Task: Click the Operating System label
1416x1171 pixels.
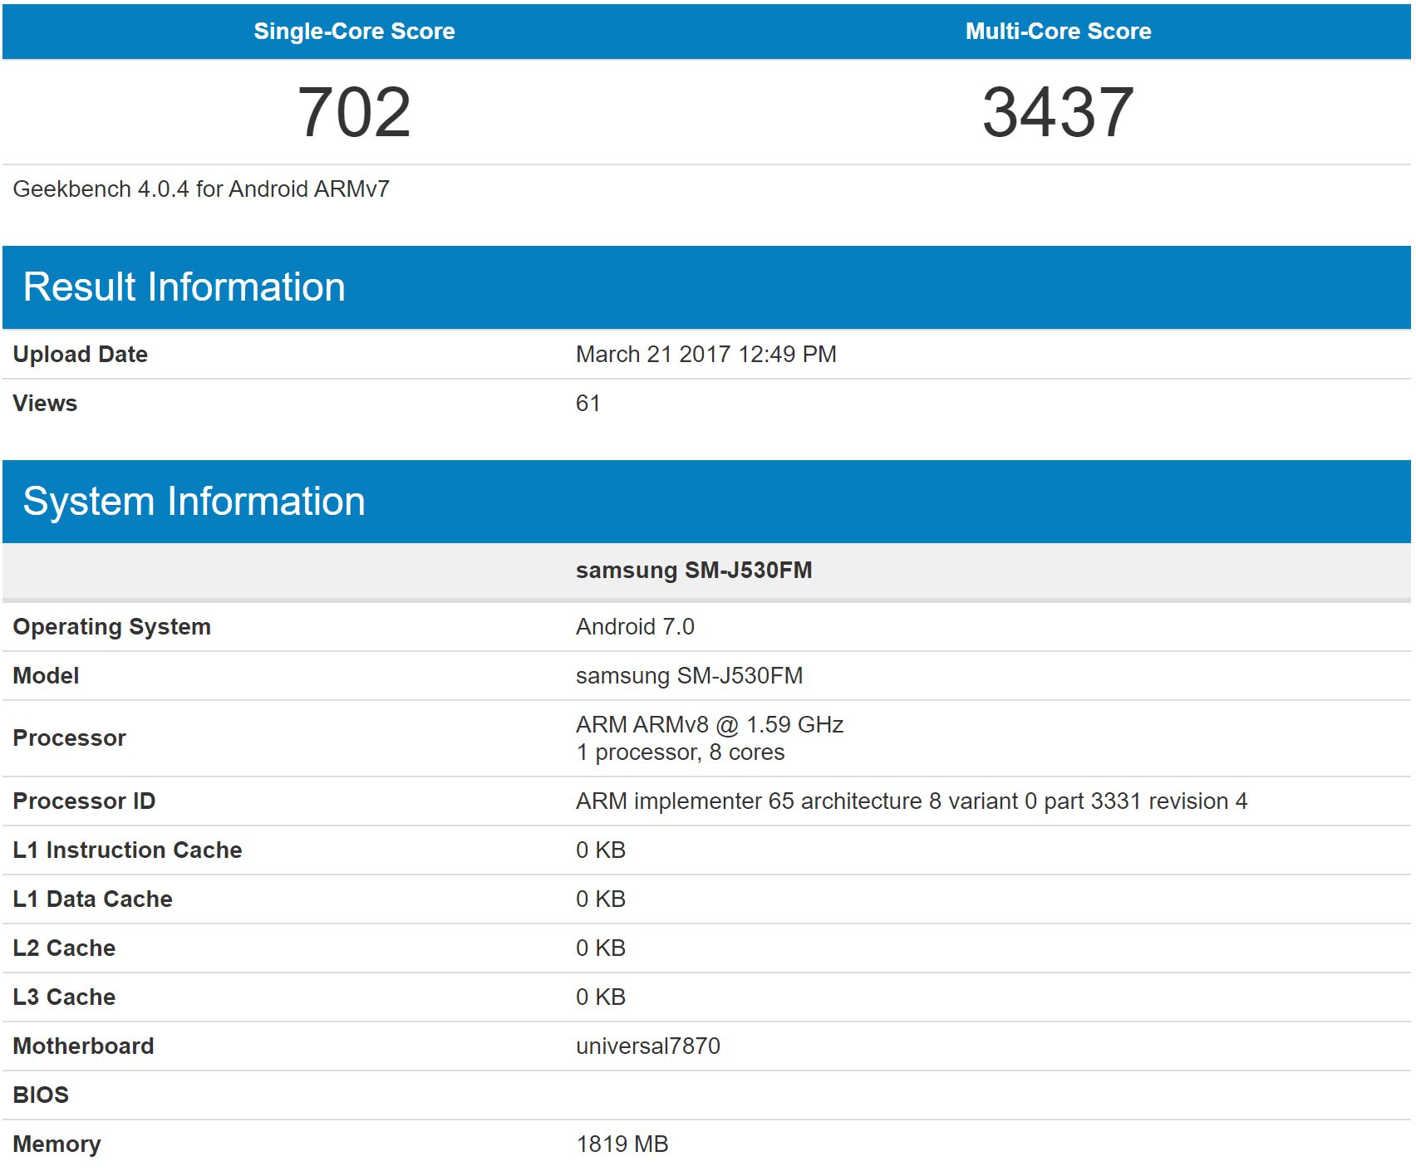Action: [x=111, y=627]
